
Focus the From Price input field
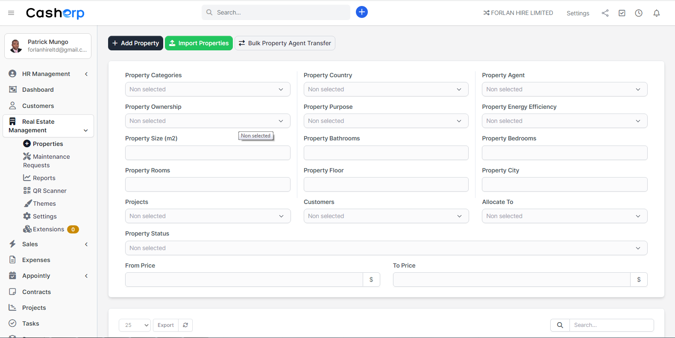[244, 280]
